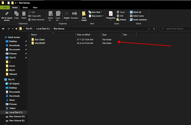The height and width of the screenshot is (125, 191).
Task: Click Local Disk (C:) breadcrumb
Action: (x=43, y=29)
